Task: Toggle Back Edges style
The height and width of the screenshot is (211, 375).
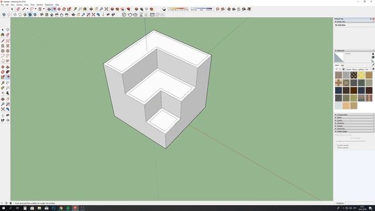Action: [x=9, y=15]
